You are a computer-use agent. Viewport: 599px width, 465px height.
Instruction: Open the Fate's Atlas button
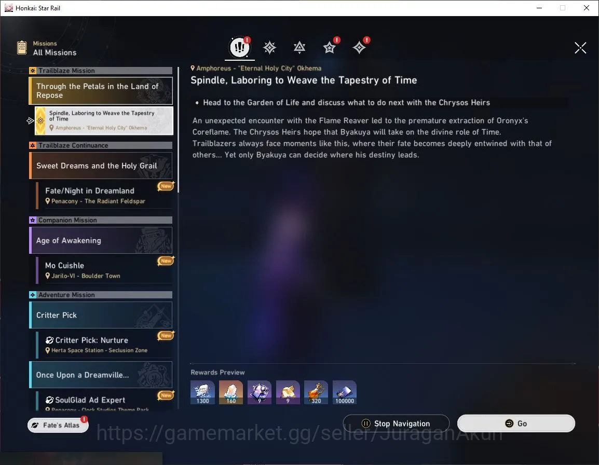58,425
